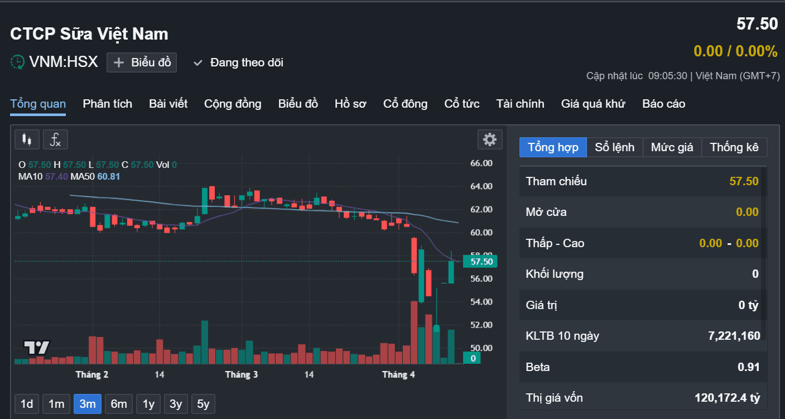785x419 pixels.
Task: Open the indicators fx button
Action: tap(55, 139)
